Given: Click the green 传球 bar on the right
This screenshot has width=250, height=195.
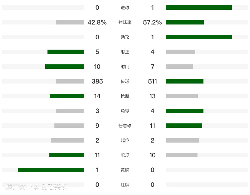Looking at the screenshot, I should click(x=185, y=81).
